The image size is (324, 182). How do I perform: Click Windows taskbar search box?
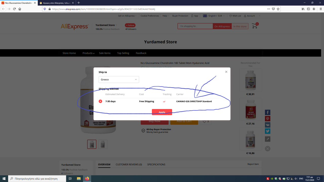[x=37, y=178]
